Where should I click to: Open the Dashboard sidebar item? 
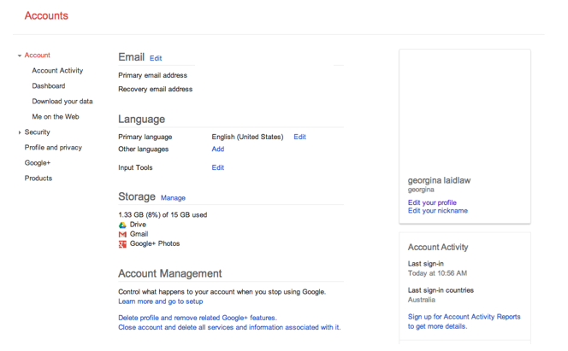click(x=49, y=86)
